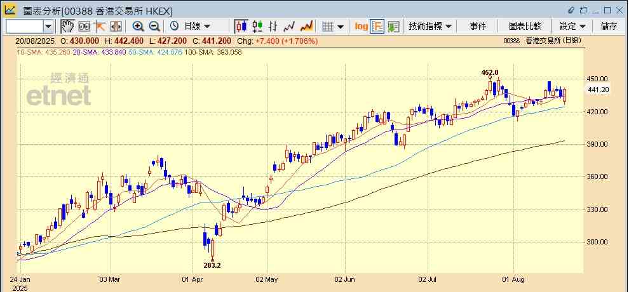Click the grid lines icon
The height and width of the screenshot is (292, 629).
click(328, 27)
